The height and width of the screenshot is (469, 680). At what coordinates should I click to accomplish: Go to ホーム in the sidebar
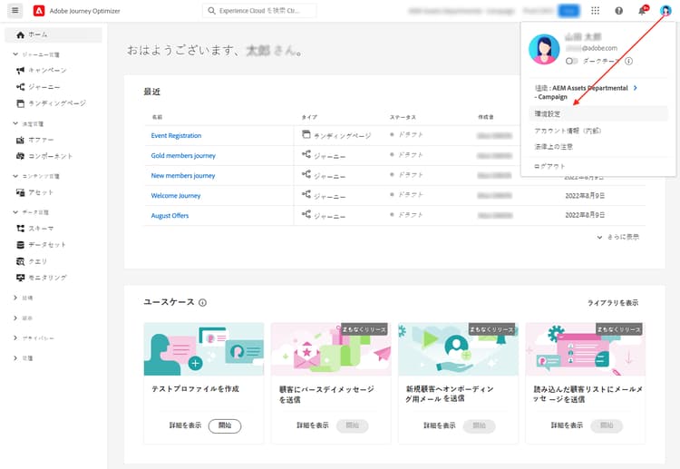(x=53, y=34)
